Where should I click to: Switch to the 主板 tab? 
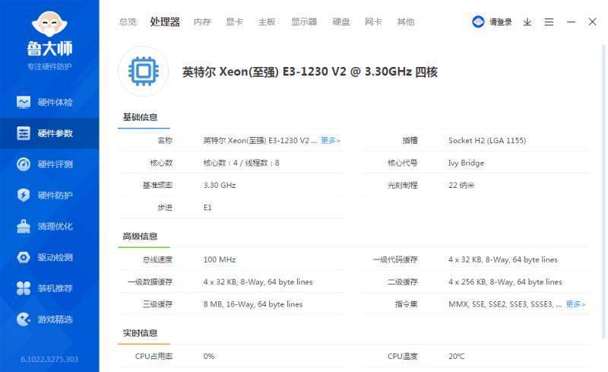tap(267, 22)
